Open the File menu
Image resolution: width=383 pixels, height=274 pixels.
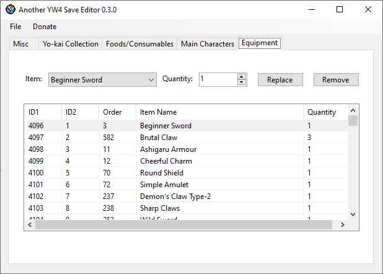click(x=15, y=27)
